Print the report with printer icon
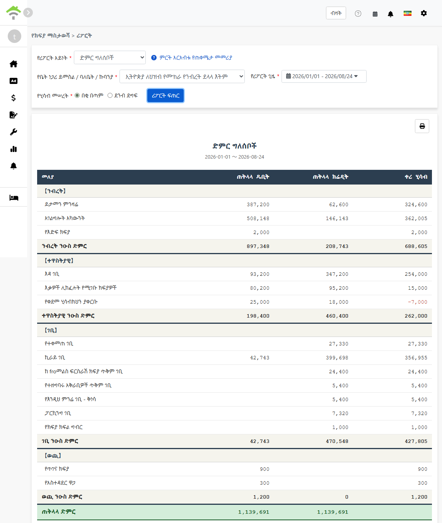Screen dimensions: 442x523 pyautogui.click(x=422, y=126)
